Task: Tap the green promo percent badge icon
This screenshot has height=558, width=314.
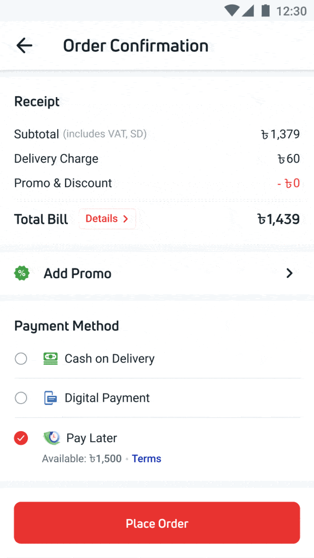Action: pyautogui.click(x=22, y=273)
